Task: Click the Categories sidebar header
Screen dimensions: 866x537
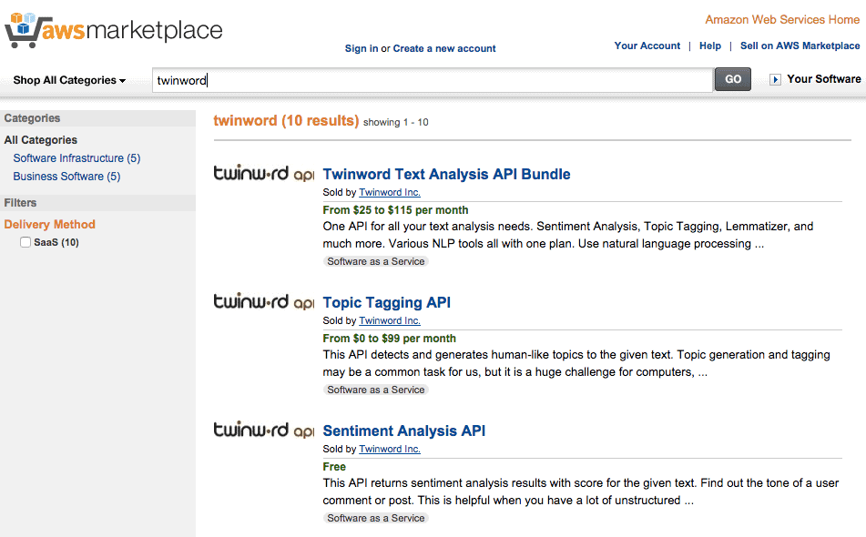Action: tap(97, 118)
